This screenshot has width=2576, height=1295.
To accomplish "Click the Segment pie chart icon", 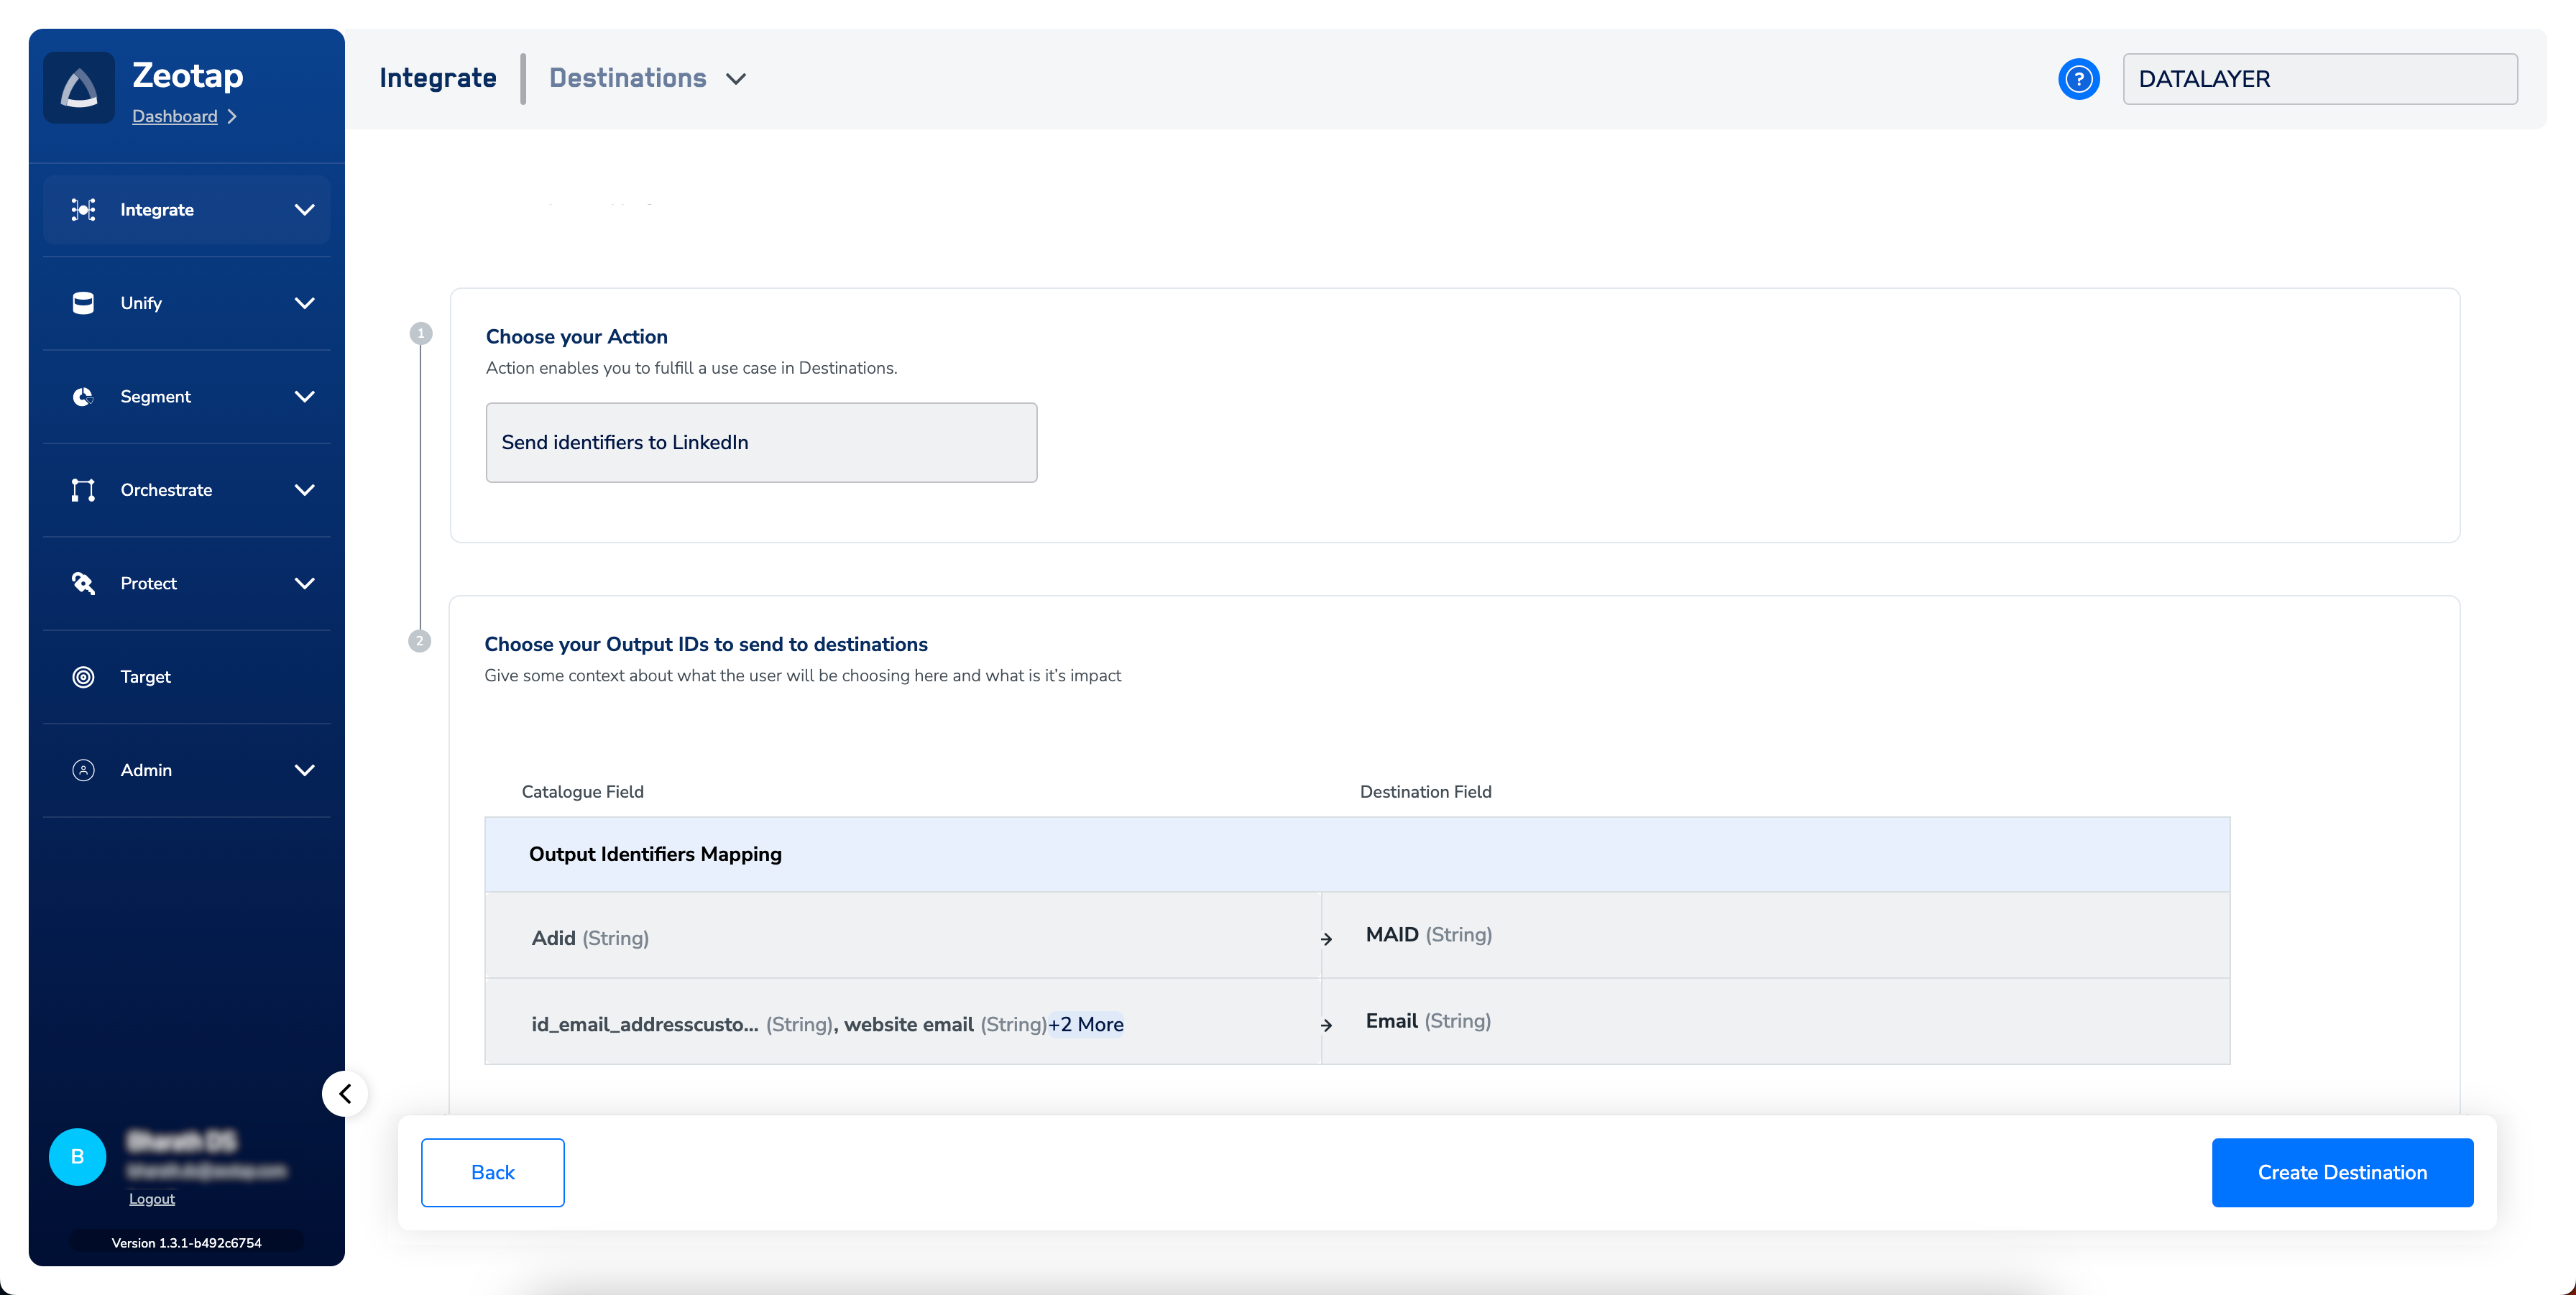I will [x=83, y=396].
